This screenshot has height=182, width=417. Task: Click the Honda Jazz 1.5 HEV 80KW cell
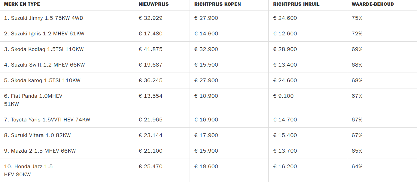(x=28, y=170)
